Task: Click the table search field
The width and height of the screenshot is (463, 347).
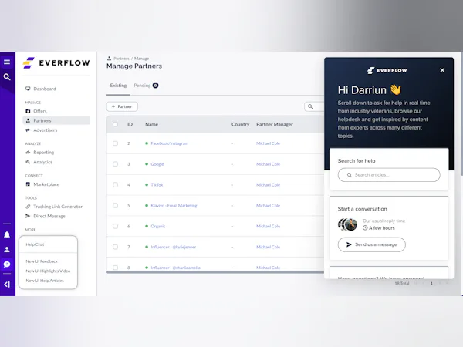Action: point(315,106)
